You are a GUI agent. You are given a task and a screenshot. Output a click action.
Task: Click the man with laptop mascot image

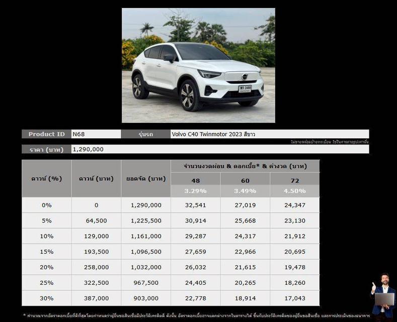(x=383, y=297)
